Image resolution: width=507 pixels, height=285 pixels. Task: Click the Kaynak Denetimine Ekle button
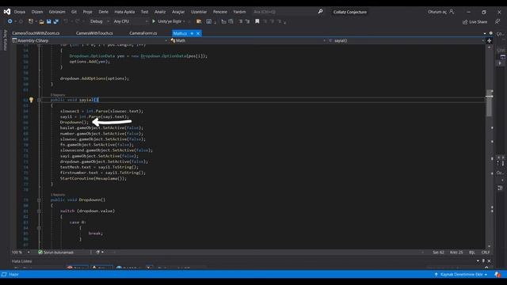click(x=461, y=275)
